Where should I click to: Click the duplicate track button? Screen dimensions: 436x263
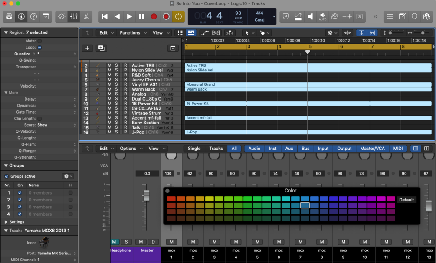(101, 48)
